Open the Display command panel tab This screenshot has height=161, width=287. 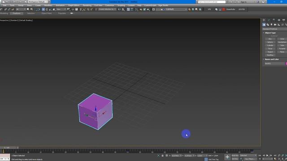pyautogui.click(x=284, y=20)
